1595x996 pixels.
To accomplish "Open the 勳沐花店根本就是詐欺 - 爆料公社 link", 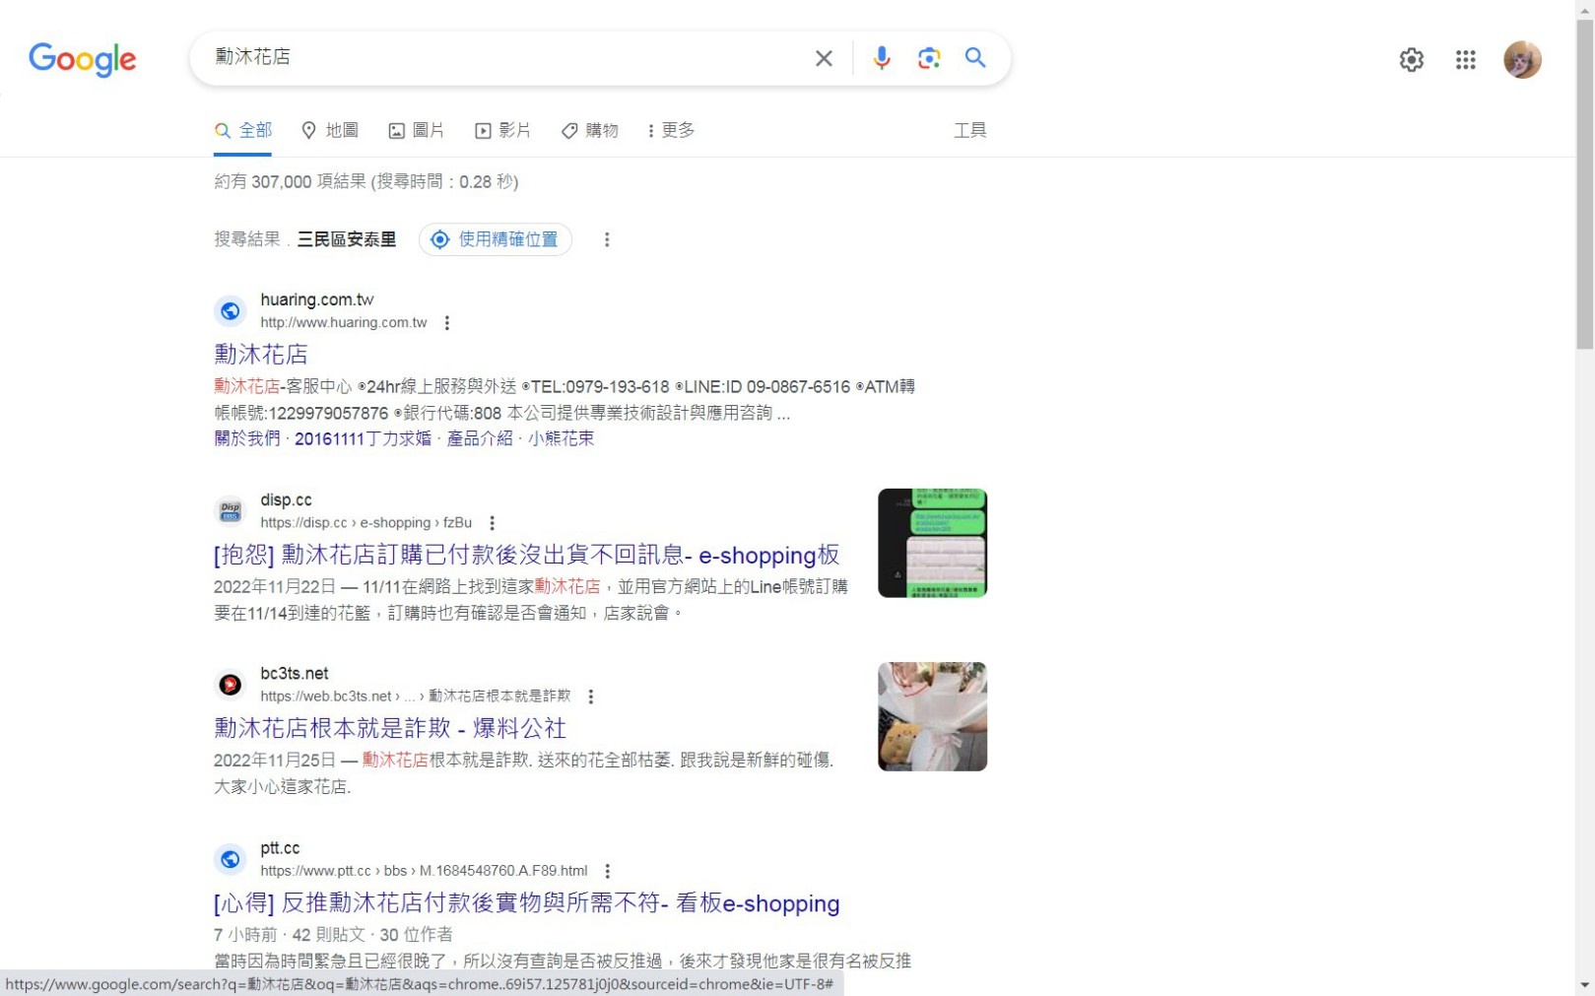I will [x=390, y=728].
